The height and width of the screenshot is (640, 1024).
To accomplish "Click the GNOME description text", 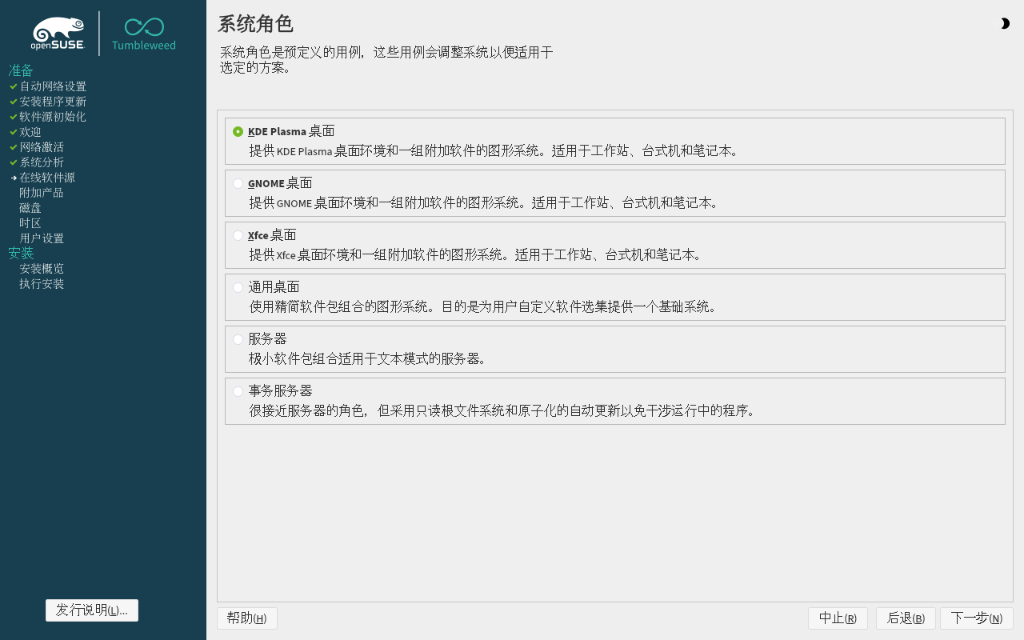I will point(485,202).
